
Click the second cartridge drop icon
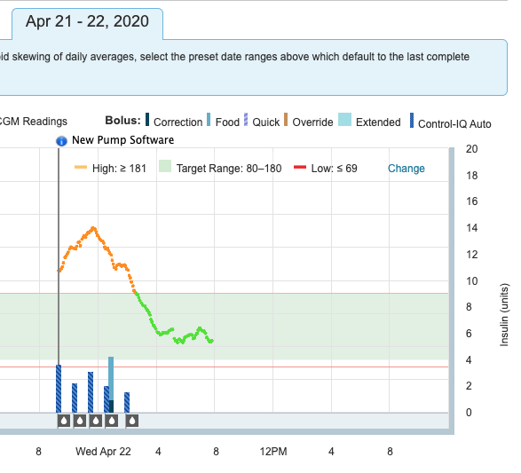(80, 421)
